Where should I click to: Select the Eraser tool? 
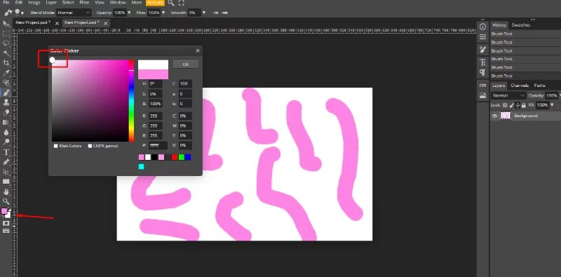6,112
